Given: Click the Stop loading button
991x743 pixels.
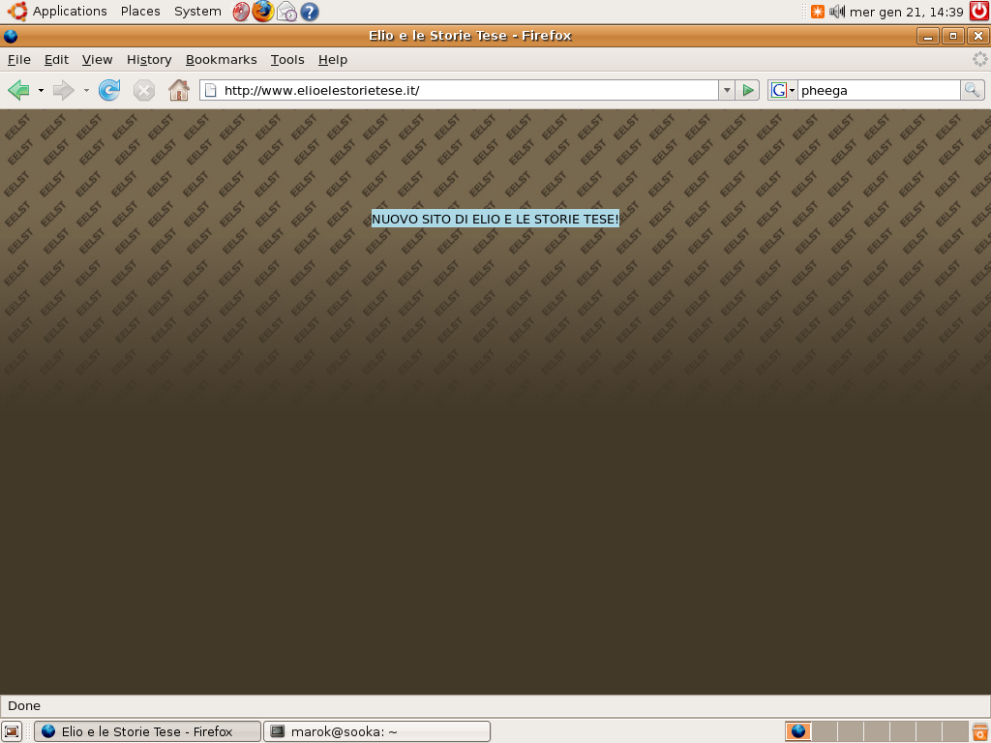Looking at the screenshot, I should [144, 90].
